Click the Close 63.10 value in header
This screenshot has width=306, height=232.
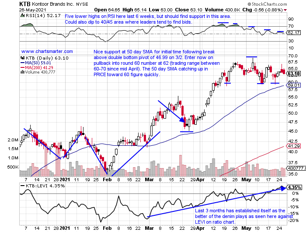pos(188,10)
